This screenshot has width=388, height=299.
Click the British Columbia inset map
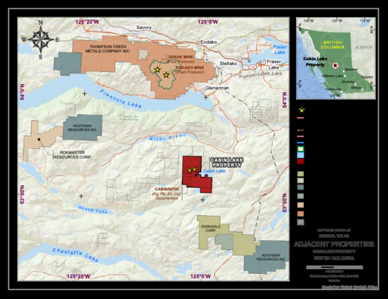(336, 58)
